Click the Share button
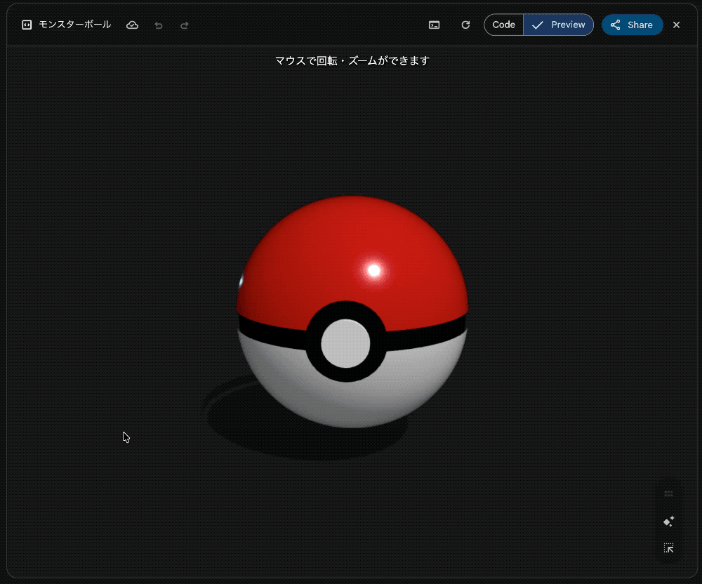The height and width of the screenshot is (584, 702). tap(633, 25)
